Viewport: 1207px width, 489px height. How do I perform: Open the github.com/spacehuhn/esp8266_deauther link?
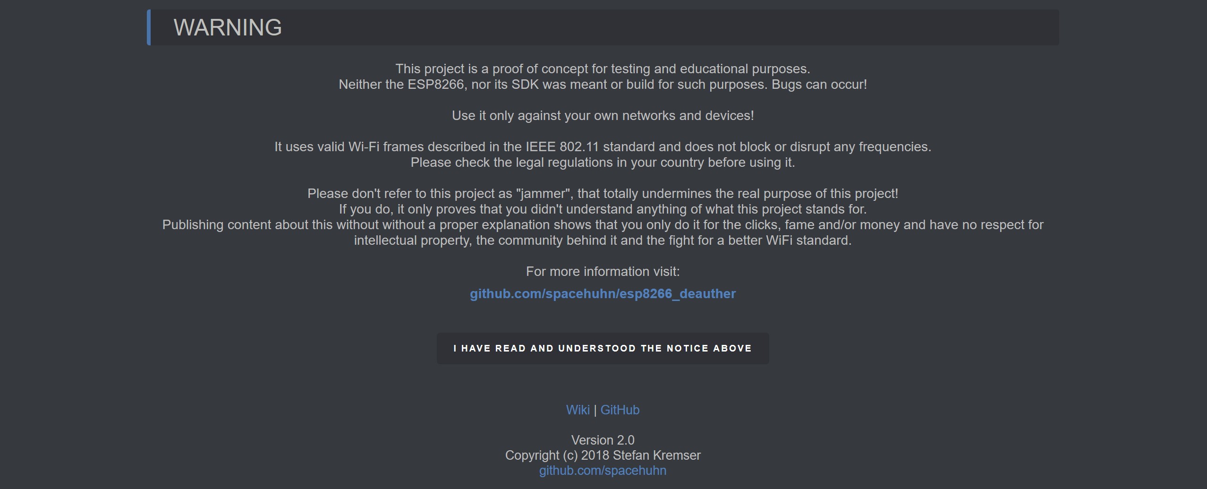click(603, 293)
